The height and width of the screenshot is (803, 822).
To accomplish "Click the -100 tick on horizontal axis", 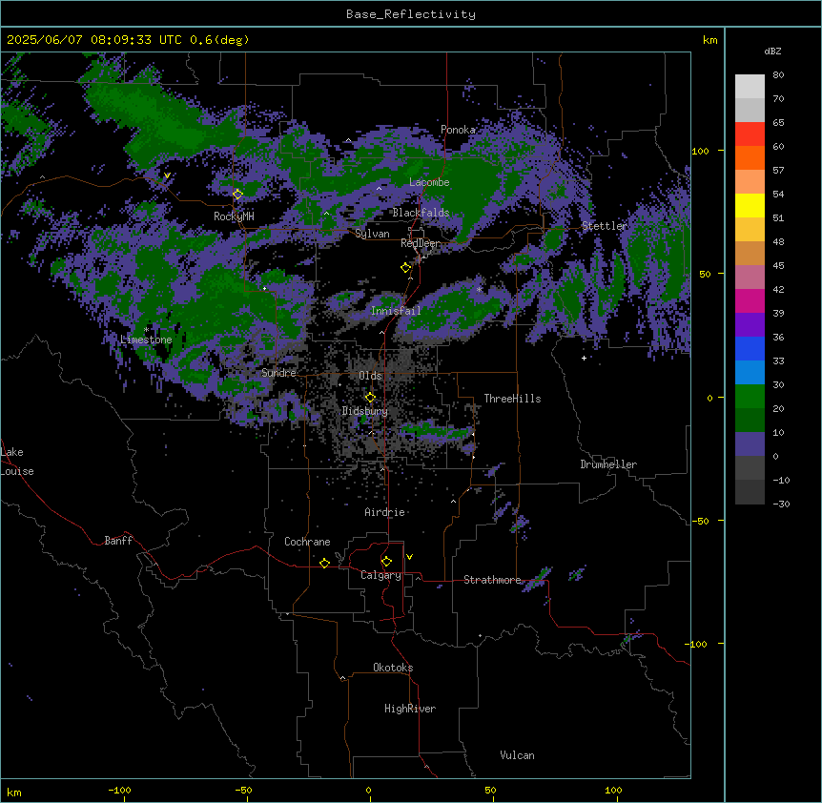I will [x=119, y=790].
